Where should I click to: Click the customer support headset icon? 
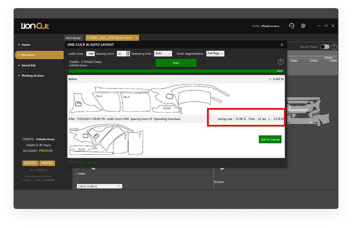[292, 26]
